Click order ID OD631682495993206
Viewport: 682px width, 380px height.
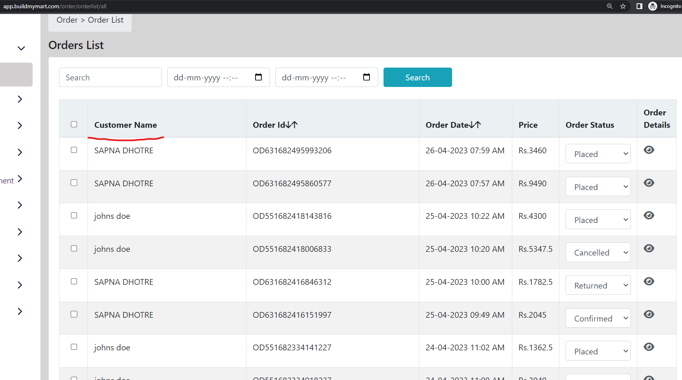coord(292,150)
